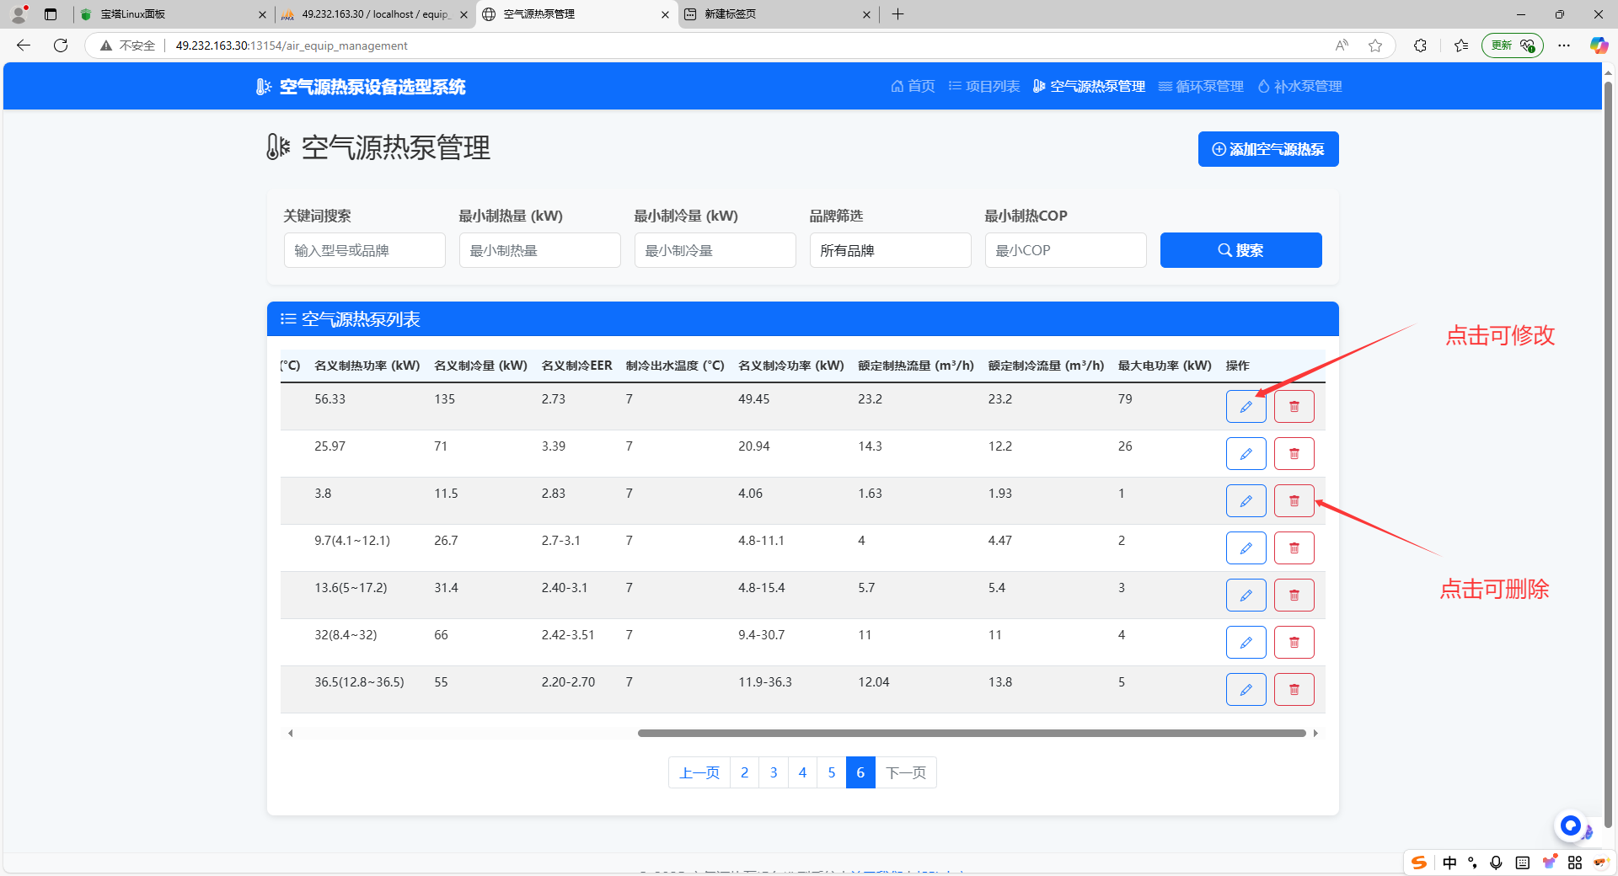The height and width of the screenshot is (876, 1618).
Task: Open the browser profile avatar
Action: click(19, 14)
